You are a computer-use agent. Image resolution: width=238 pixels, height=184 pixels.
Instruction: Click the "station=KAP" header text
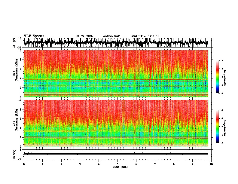point(111,36)
